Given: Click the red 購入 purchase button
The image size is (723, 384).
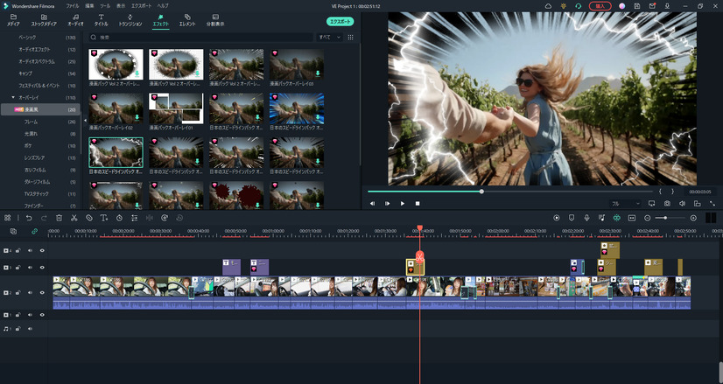Looking at the screenshot, I should (600, 5).
